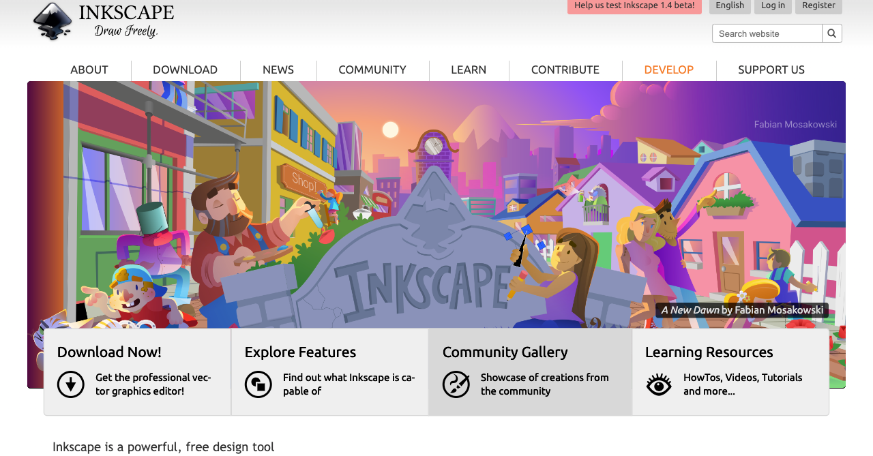873x456 pixels.
Task: Click the Search website input field
Action: [767, 33]
